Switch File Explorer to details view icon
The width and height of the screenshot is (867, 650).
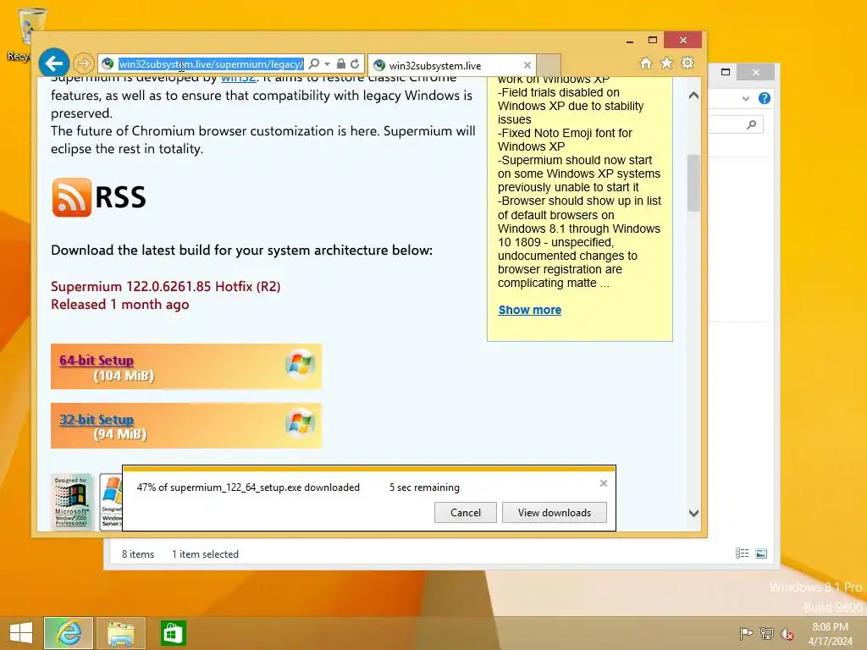click(742, 554)
